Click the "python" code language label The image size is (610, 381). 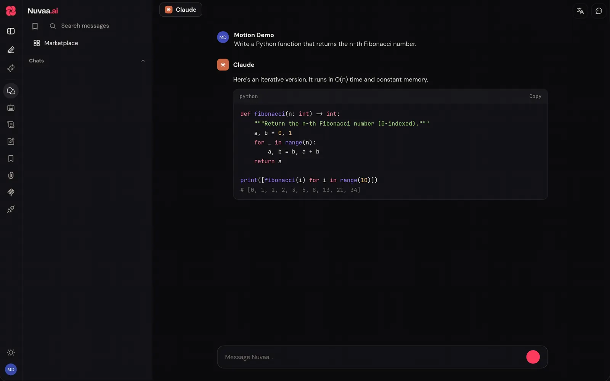[249, 96]
